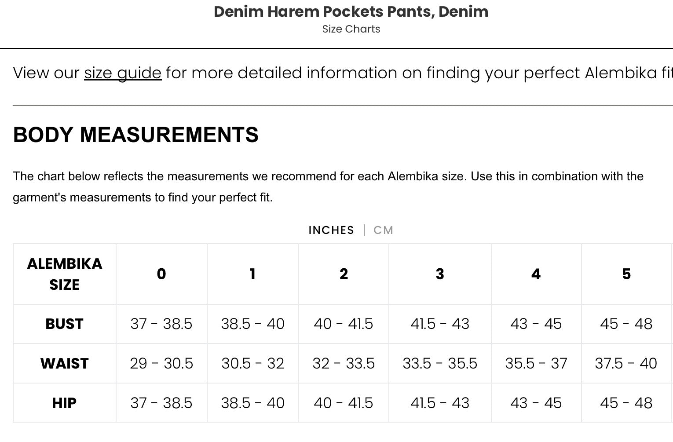Click the BODY MEASUREMENTS heading
673x442 pixels.
pyautogui.click(x=136, y=135)
